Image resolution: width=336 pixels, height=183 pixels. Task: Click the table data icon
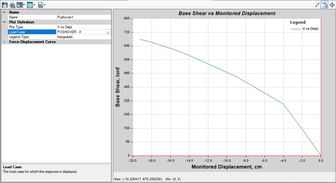(x=30, y=5)
